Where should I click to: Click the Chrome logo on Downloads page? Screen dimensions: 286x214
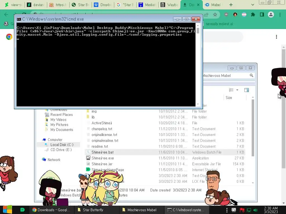9,37
